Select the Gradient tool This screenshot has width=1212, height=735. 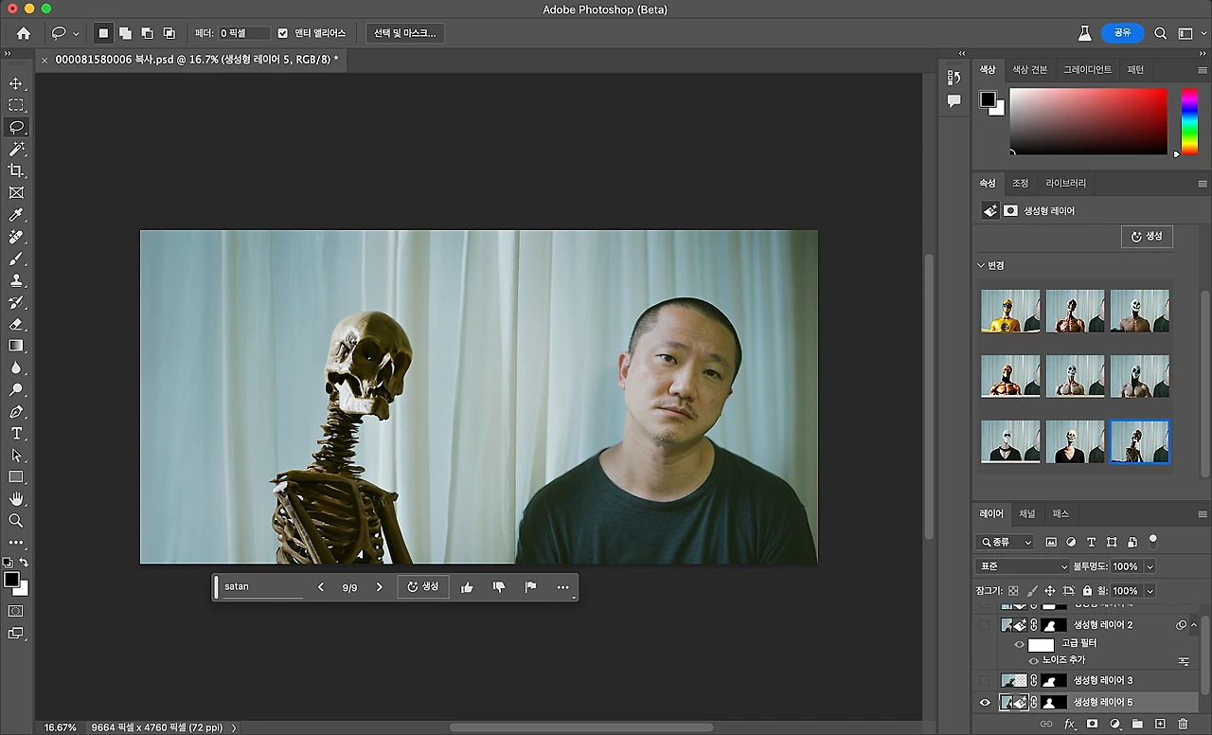coord(16,346)
